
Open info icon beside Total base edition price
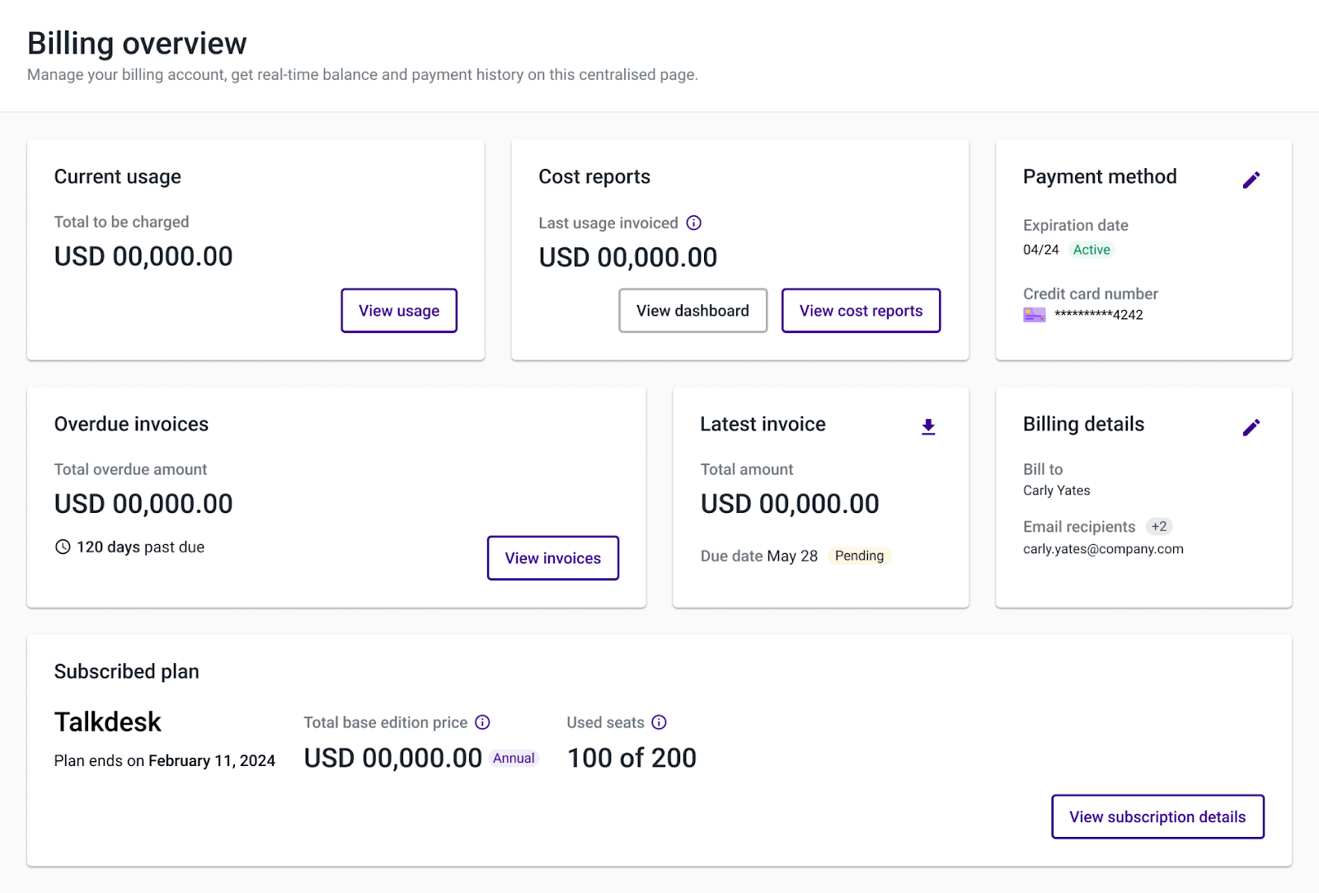coord(483,722)
